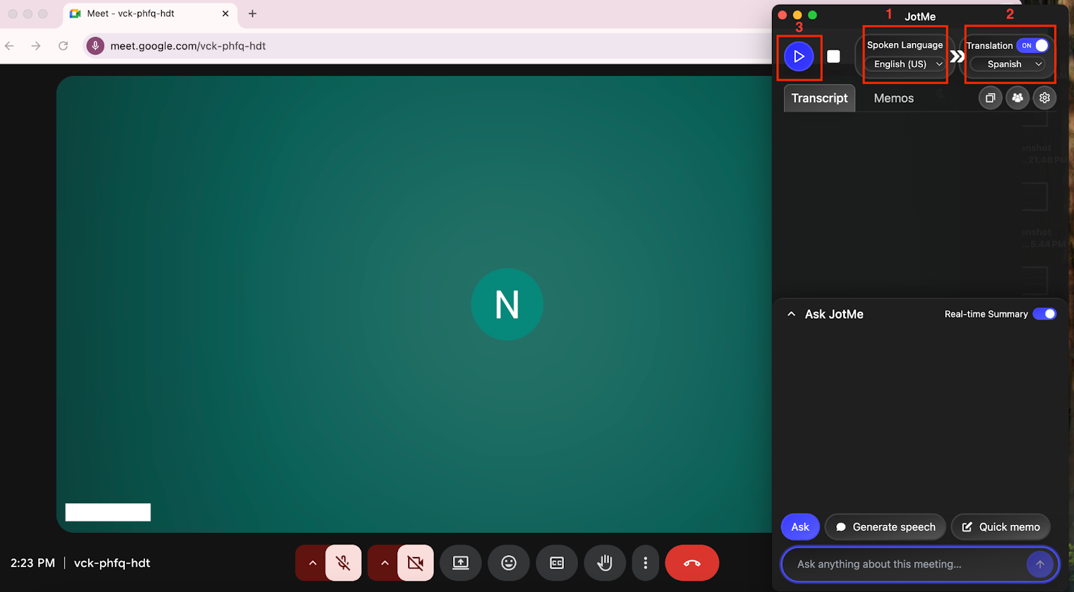
Task: Click the microphone permission icon in address bar
Action: point(95,46)
